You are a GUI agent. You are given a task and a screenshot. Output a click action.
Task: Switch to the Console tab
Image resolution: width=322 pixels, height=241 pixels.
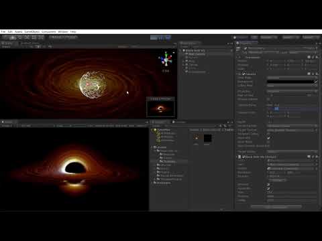[179, 122]
